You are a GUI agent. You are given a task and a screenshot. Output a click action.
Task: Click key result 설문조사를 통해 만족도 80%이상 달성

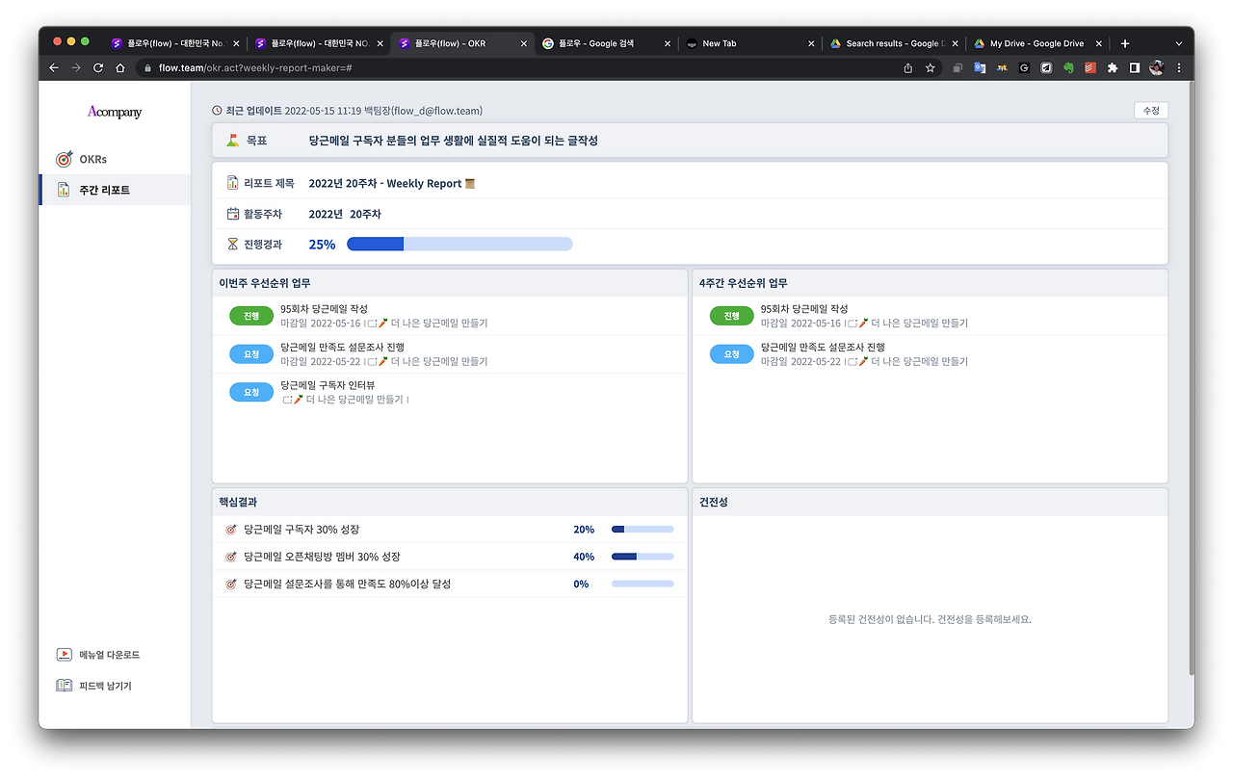click(x=347, y=584)
